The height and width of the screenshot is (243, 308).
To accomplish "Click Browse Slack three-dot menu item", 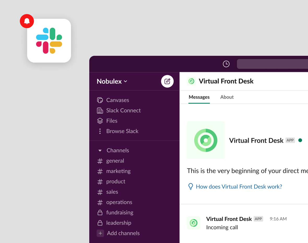I will point(118,131).
